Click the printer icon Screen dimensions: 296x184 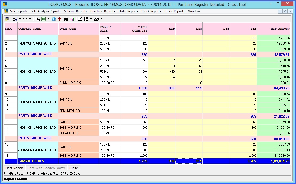coord(97,19)
